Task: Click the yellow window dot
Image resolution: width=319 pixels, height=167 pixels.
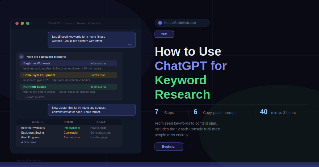Action: (22, 23)
